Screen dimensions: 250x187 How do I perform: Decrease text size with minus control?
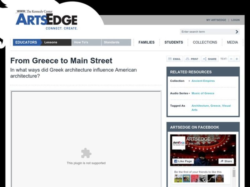[231, 59]
